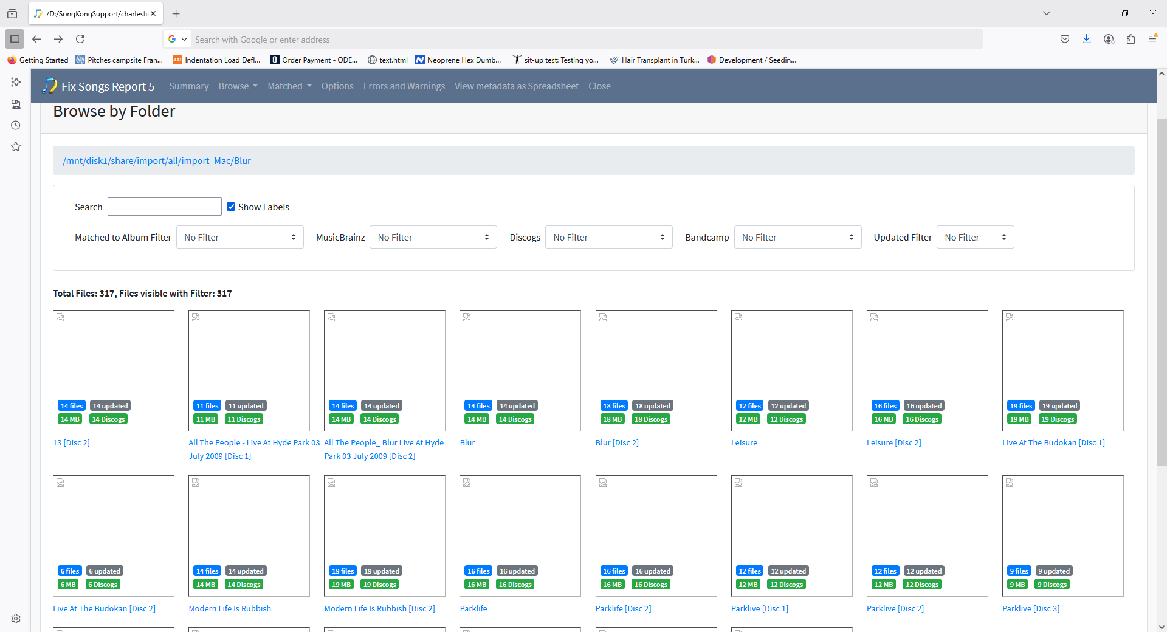Open the Leisure album link
This screenshot has height=632, width=1167.
click(744, 442)
